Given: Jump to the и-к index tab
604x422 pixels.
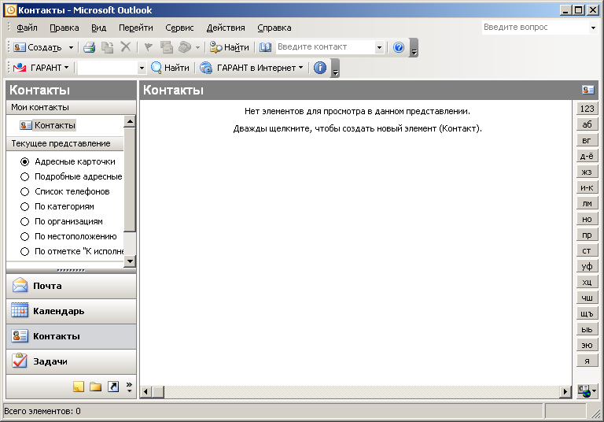Looking at the screenshot, I should (x=587, y=187).
